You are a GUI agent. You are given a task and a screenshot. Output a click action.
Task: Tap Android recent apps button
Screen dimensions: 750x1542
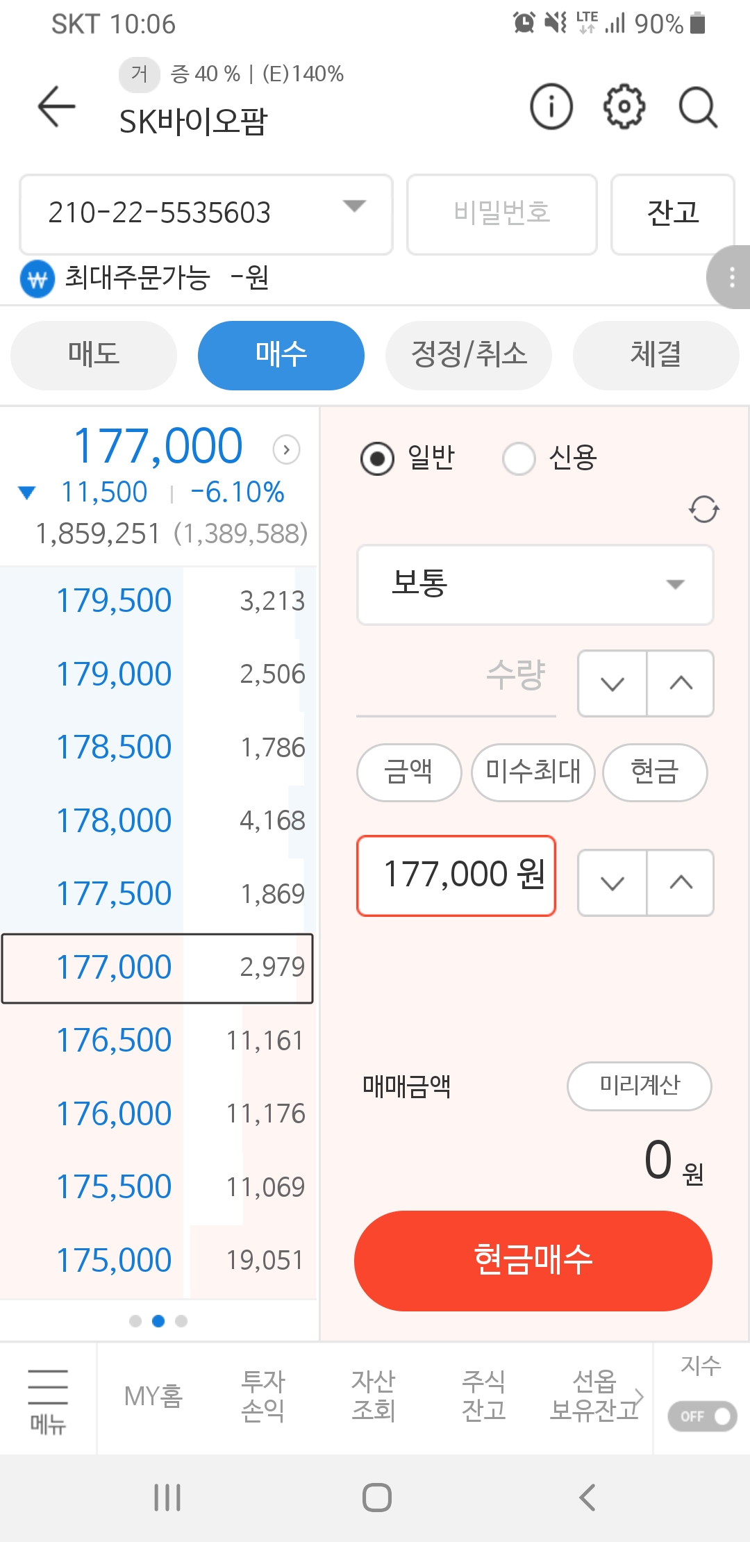(167, 1498)
